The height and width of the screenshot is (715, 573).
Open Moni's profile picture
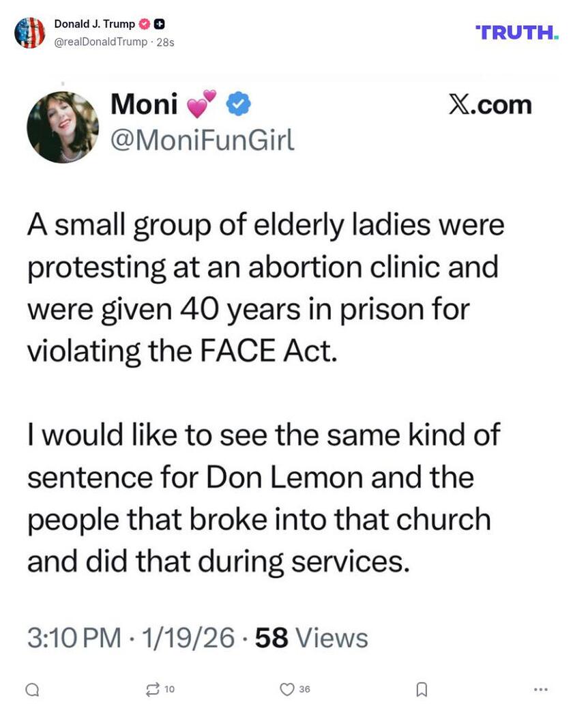click(63, 128)
